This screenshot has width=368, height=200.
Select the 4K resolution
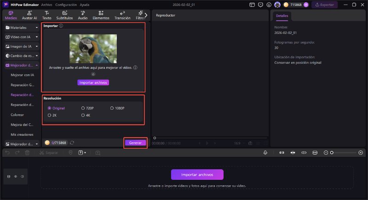pos(86,115)
